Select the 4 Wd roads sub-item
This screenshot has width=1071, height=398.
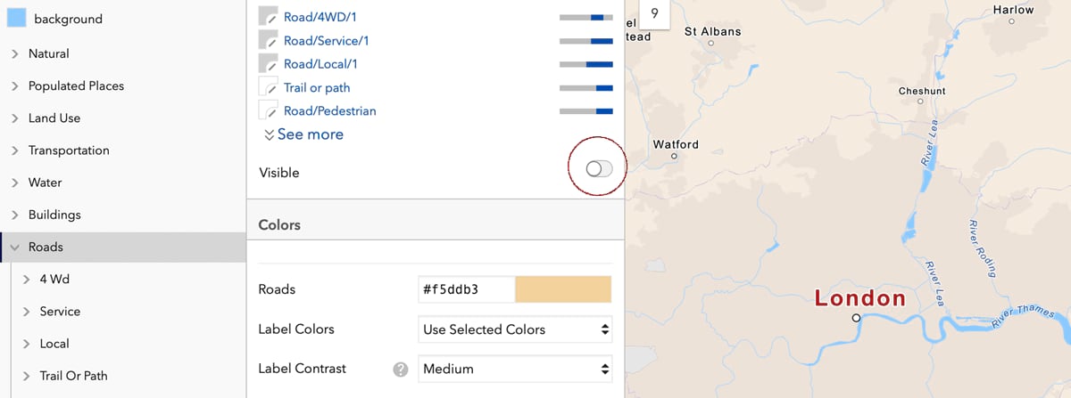[x=54, y=279]
